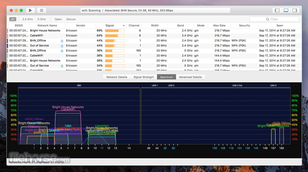Select Bright House Networks 36% row
Viewport: 308px width, 172px height.
(x=154, y=61)
